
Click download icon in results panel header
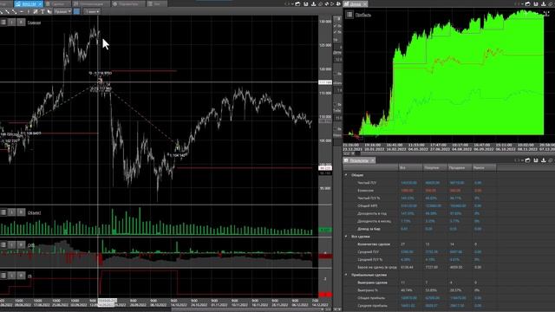coord(544,160)
